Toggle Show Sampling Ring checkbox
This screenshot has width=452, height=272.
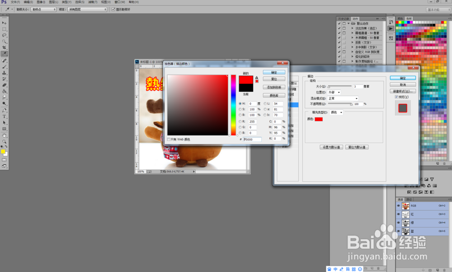coord(113,9)
